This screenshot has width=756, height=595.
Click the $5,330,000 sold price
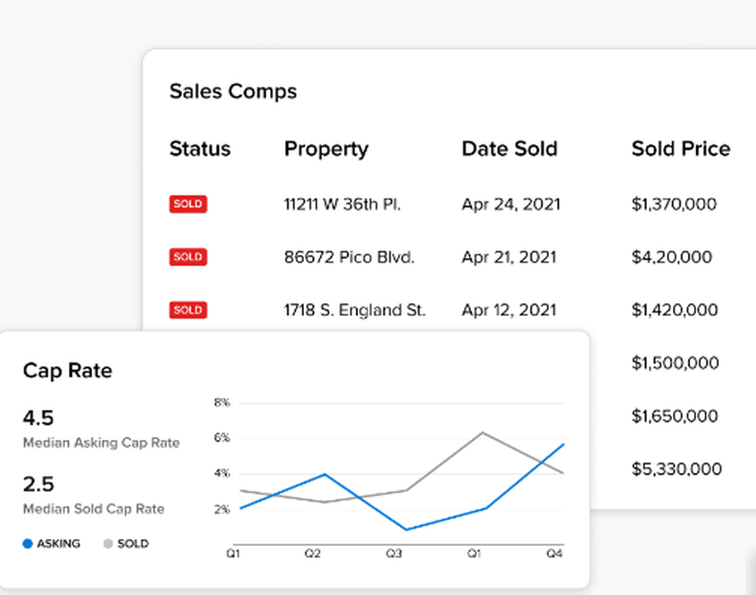click(x=676, y=469)
